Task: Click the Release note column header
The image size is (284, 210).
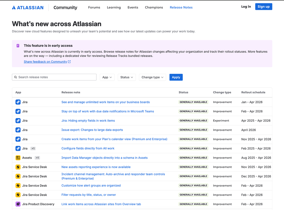Action: pos(71,92)
